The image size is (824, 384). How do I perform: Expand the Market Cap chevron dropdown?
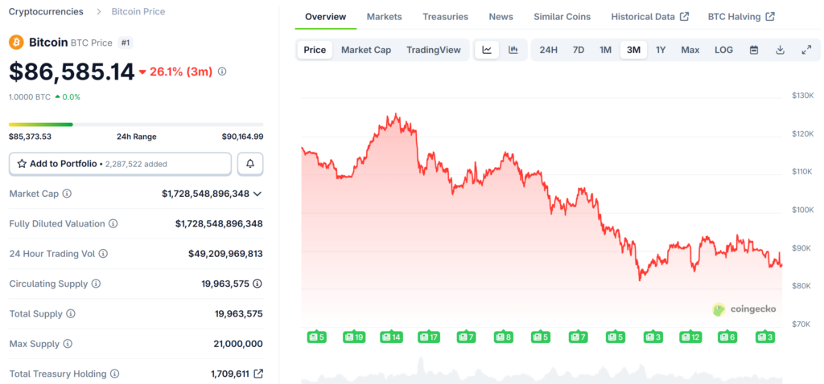(257, 194)
